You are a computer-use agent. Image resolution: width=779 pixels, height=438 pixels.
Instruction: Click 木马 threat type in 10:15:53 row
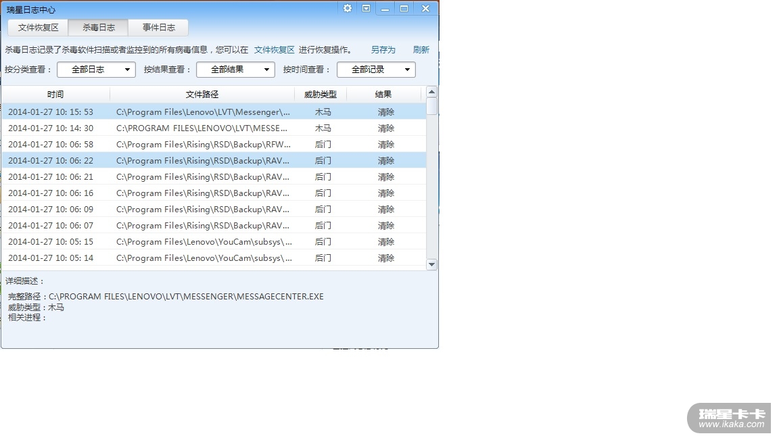323,112
